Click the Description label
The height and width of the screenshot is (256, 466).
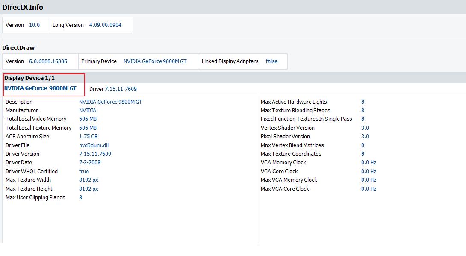pos(19,102)
